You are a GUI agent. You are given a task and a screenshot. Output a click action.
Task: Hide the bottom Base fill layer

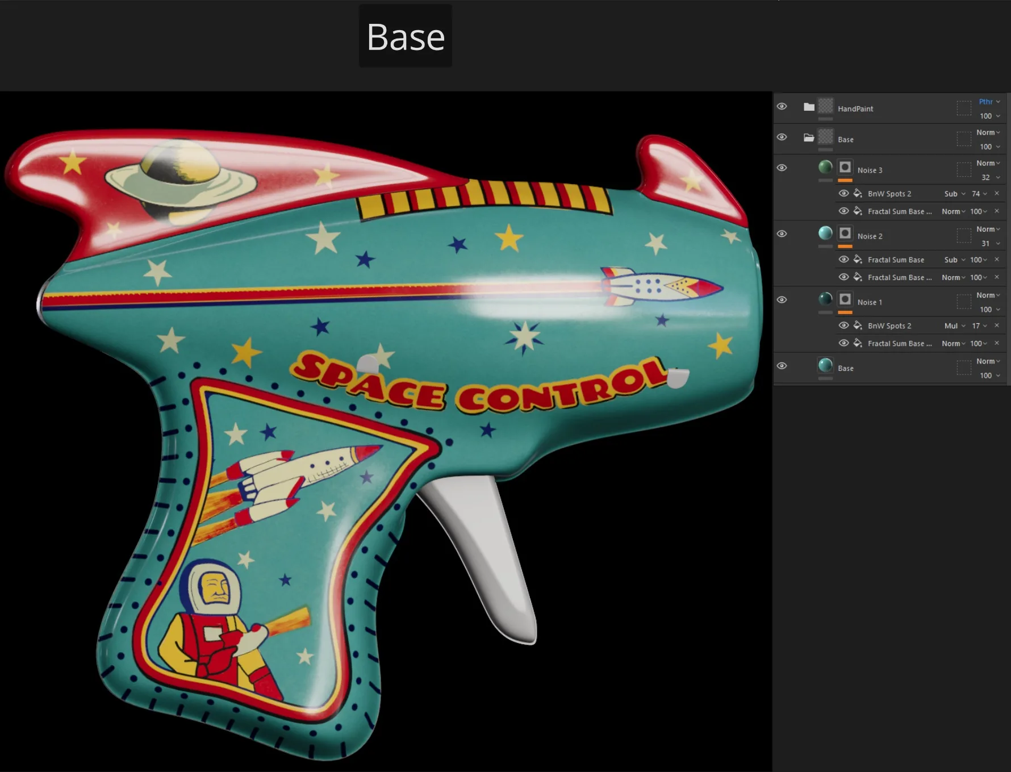tap(782, 365)
